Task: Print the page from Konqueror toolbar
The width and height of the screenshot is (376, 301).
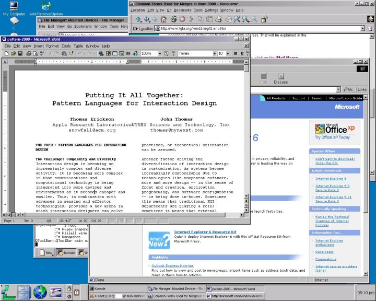Action: pyautogui.click(x=218, y=19)
